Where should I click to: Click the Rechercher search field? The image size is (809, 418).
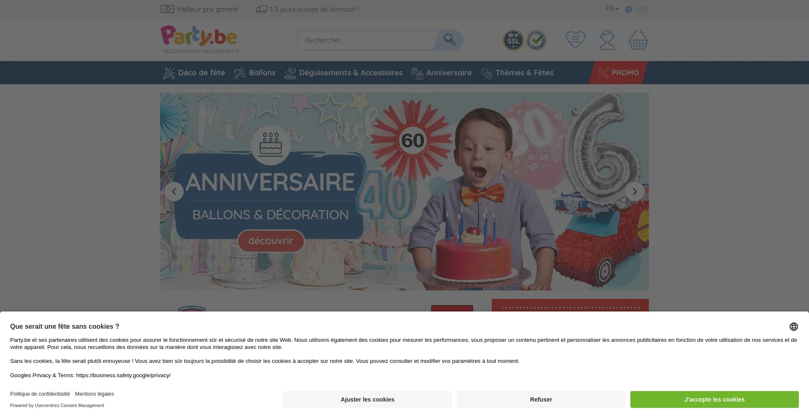coord(366,40)
